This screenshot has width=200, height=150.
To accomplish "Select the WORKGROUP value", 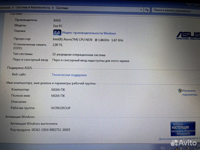I will [61, 108].
